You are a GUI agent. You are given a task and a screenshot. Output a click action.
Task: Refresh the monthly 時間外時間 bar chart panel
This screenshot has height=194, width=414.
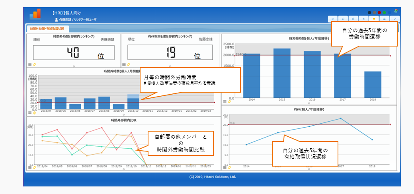click(34, 113)
